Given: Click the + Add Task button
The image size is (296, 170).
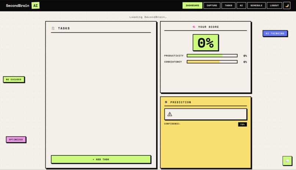Looking at the screenshot, I should point(101,159).
